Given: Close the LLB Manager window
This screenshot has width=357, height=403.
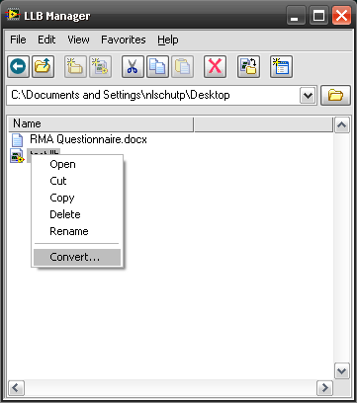Looking at the screenshot, I should point(341,16).
